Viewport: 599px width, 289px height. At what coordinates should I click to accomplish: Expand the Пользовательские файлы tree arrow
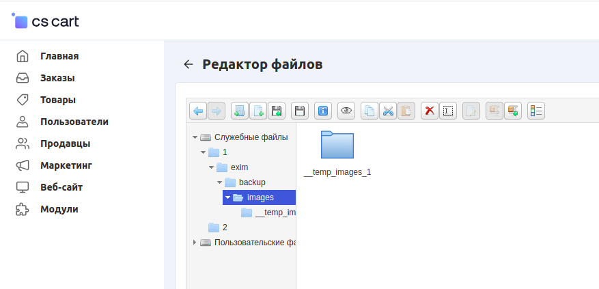(195, 243)
